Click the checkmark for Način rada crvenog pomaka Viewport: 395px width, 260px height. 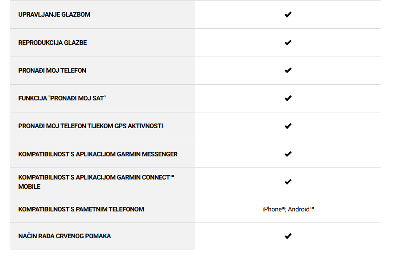(288, 236)
